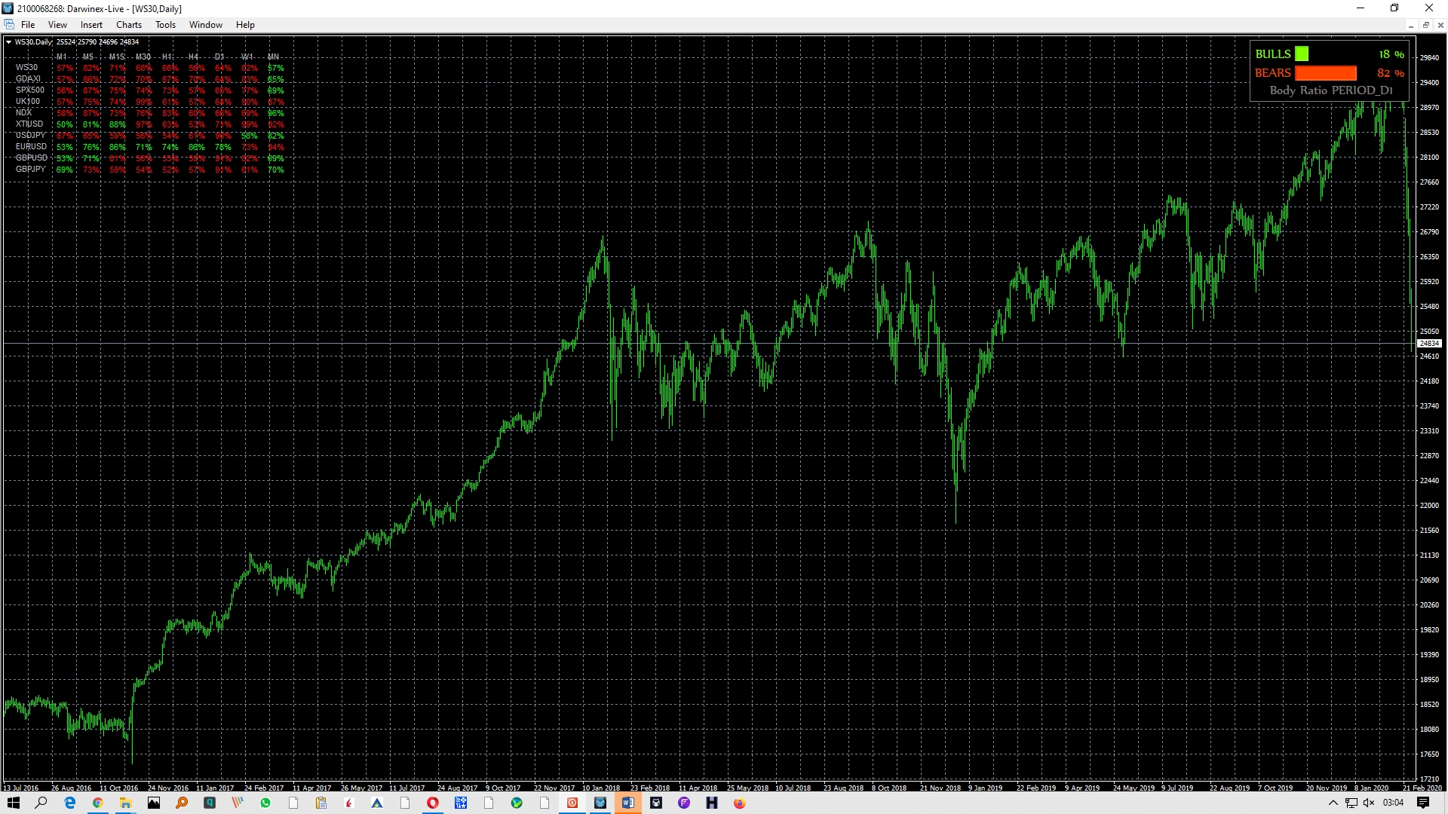This screenshot has width=1448, height=814.
Task: Unmute the system tray volume icon
Action: 1369,803
